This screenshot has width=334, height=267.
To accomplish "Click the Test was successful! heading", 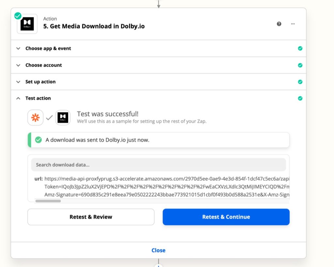I will [108, 114].
